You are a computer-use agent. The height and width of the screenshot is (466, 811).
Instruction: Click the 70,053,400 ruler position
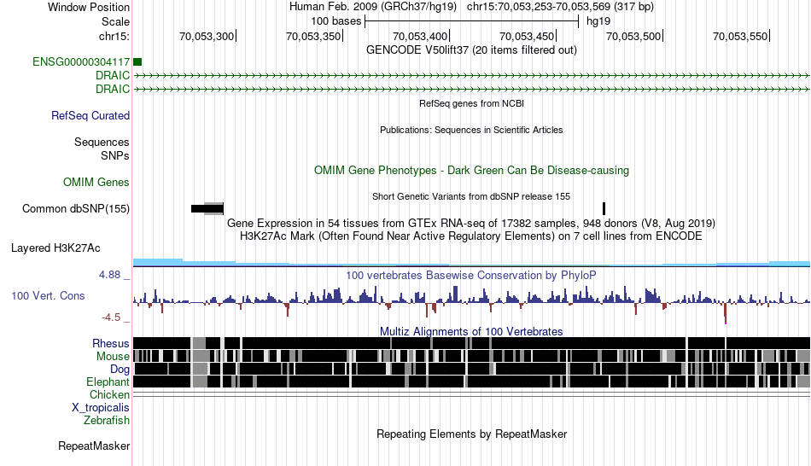(421, 36)
